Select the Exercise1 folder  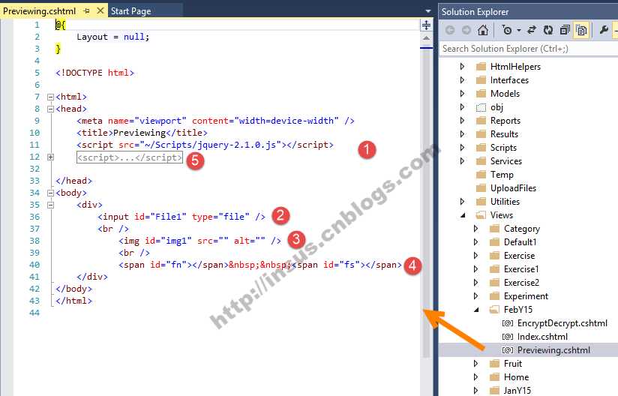tap(521, 269)
